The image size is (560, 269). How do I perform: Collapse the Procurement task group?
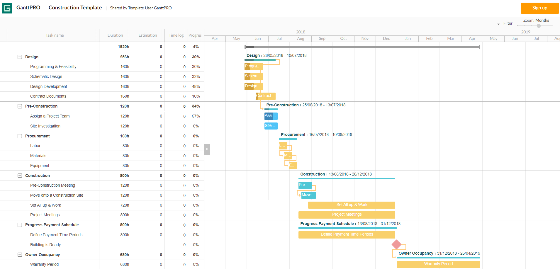pyautogui.click(x=20, y=136)
